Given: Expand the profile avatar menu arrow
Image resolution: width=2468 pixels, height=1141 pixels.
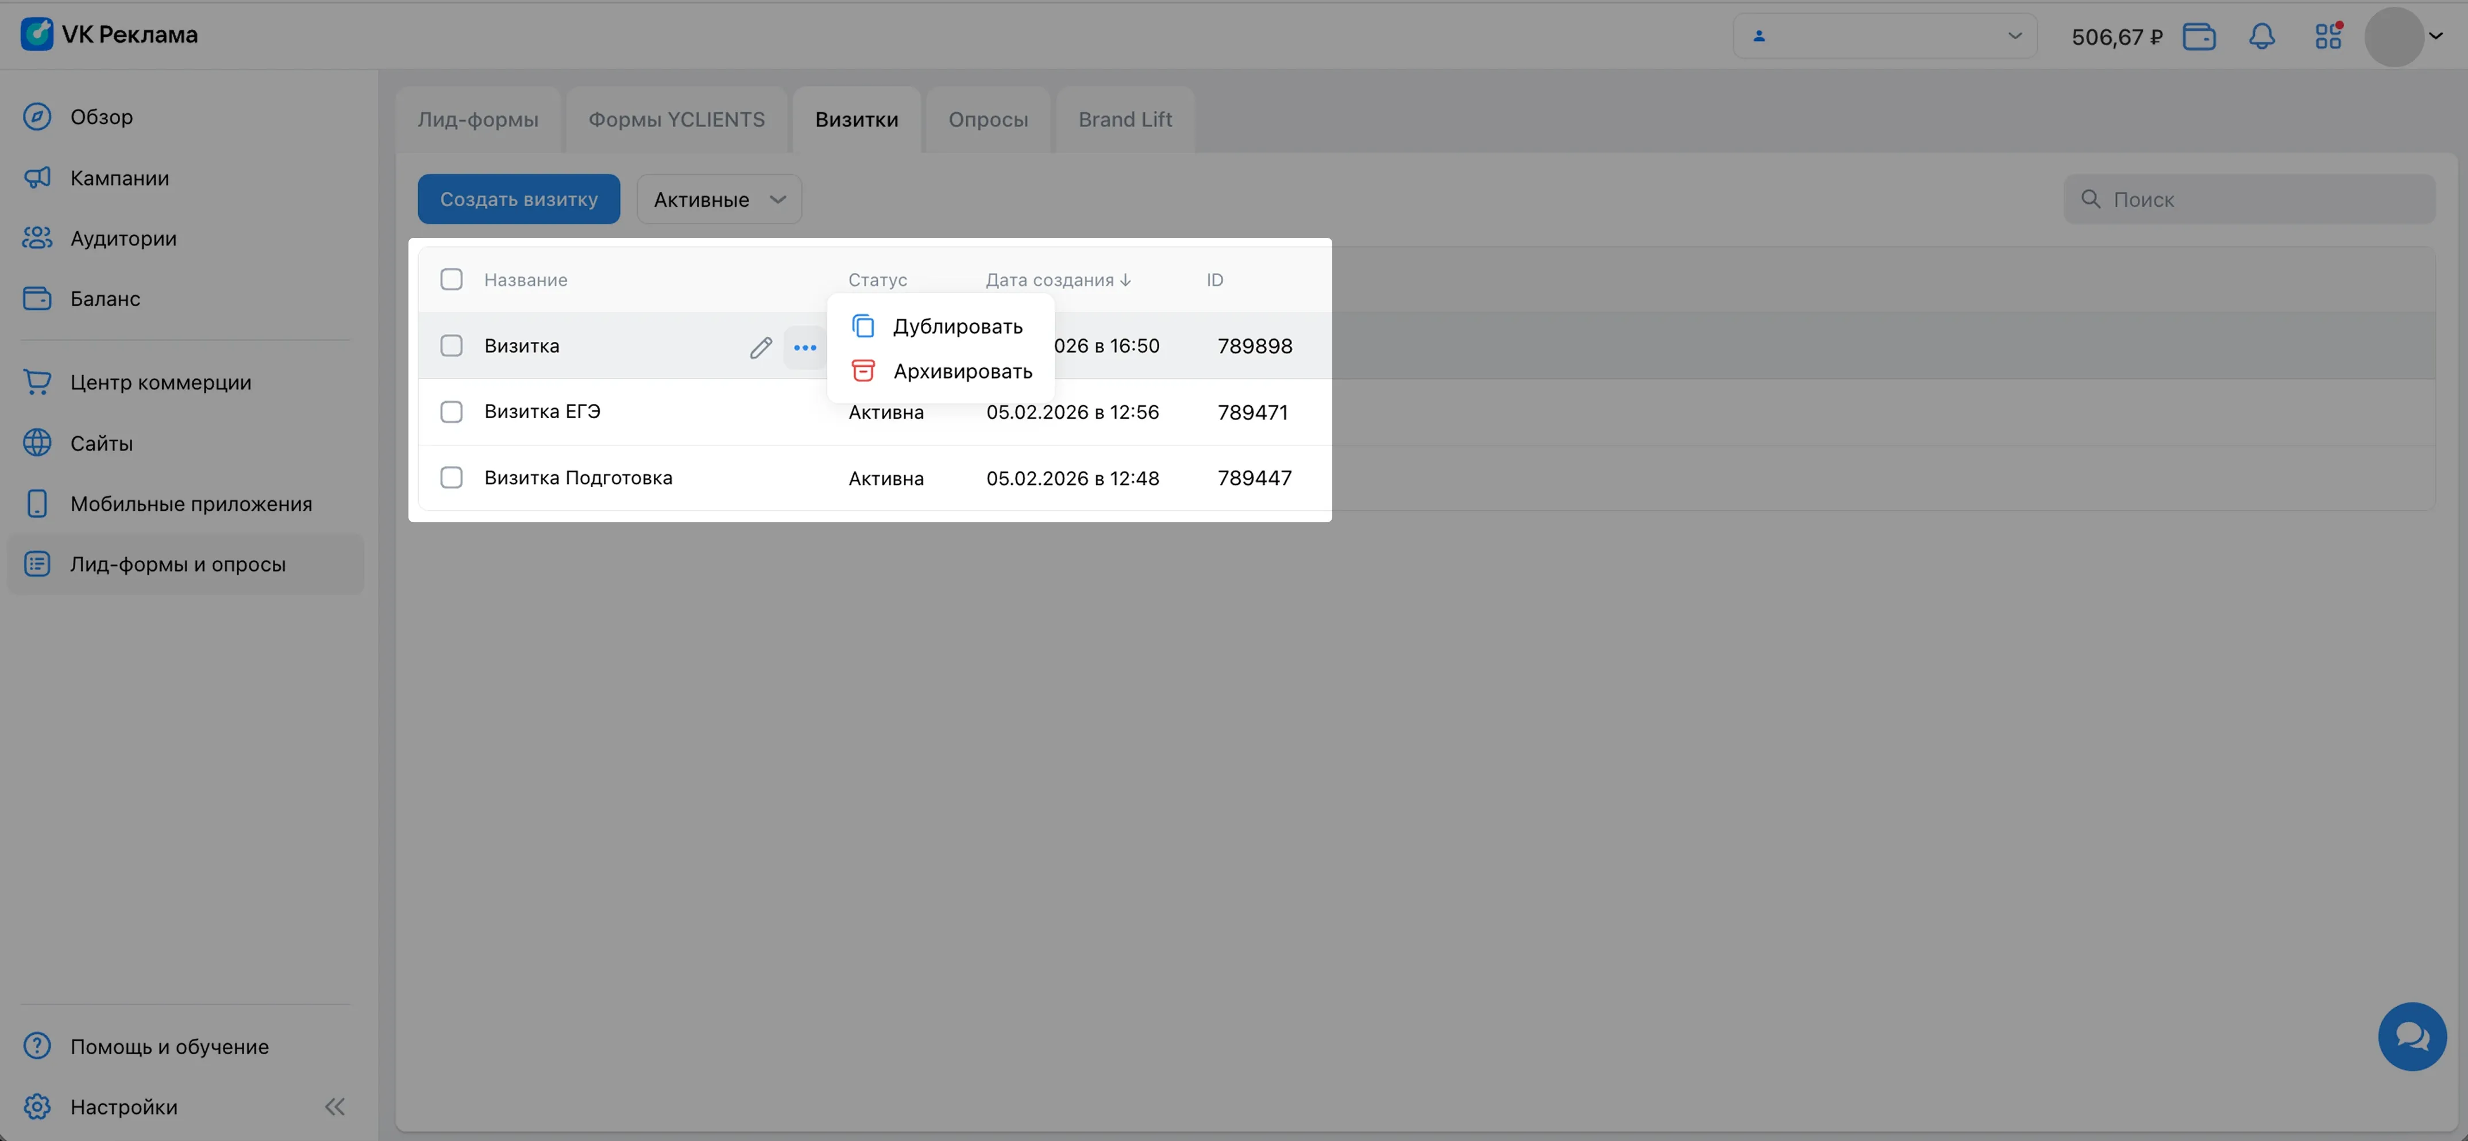Looking at the screenshot, I should point(2435,36).
